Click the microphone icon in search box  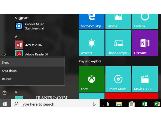[x=94, y=104]
